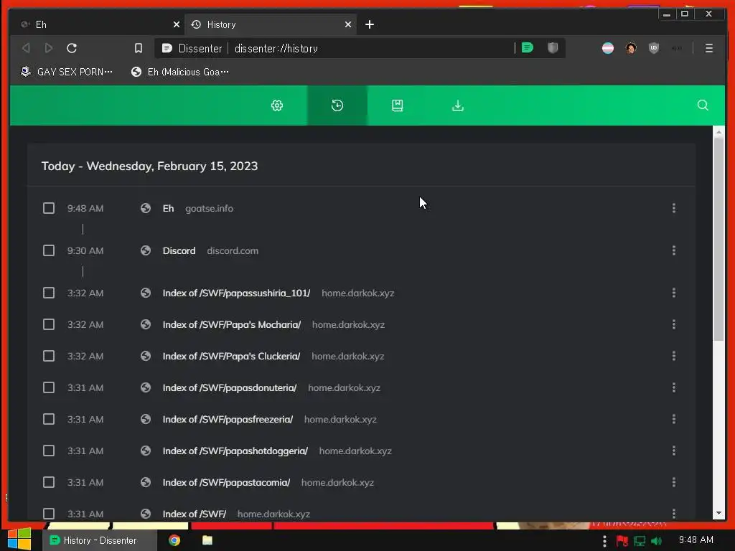
Task: Click the striped flag extension icon
Action: (x=607, y=48)
